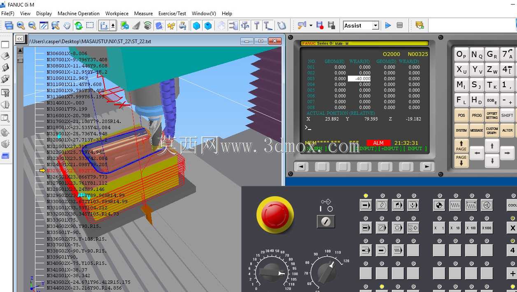Click the O/P letter key
The image size is (517, 292).
pyautogui.click(x=461, y=55)
